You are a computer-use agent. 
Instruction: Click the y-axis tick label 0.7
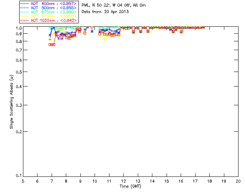coord(19,50)
